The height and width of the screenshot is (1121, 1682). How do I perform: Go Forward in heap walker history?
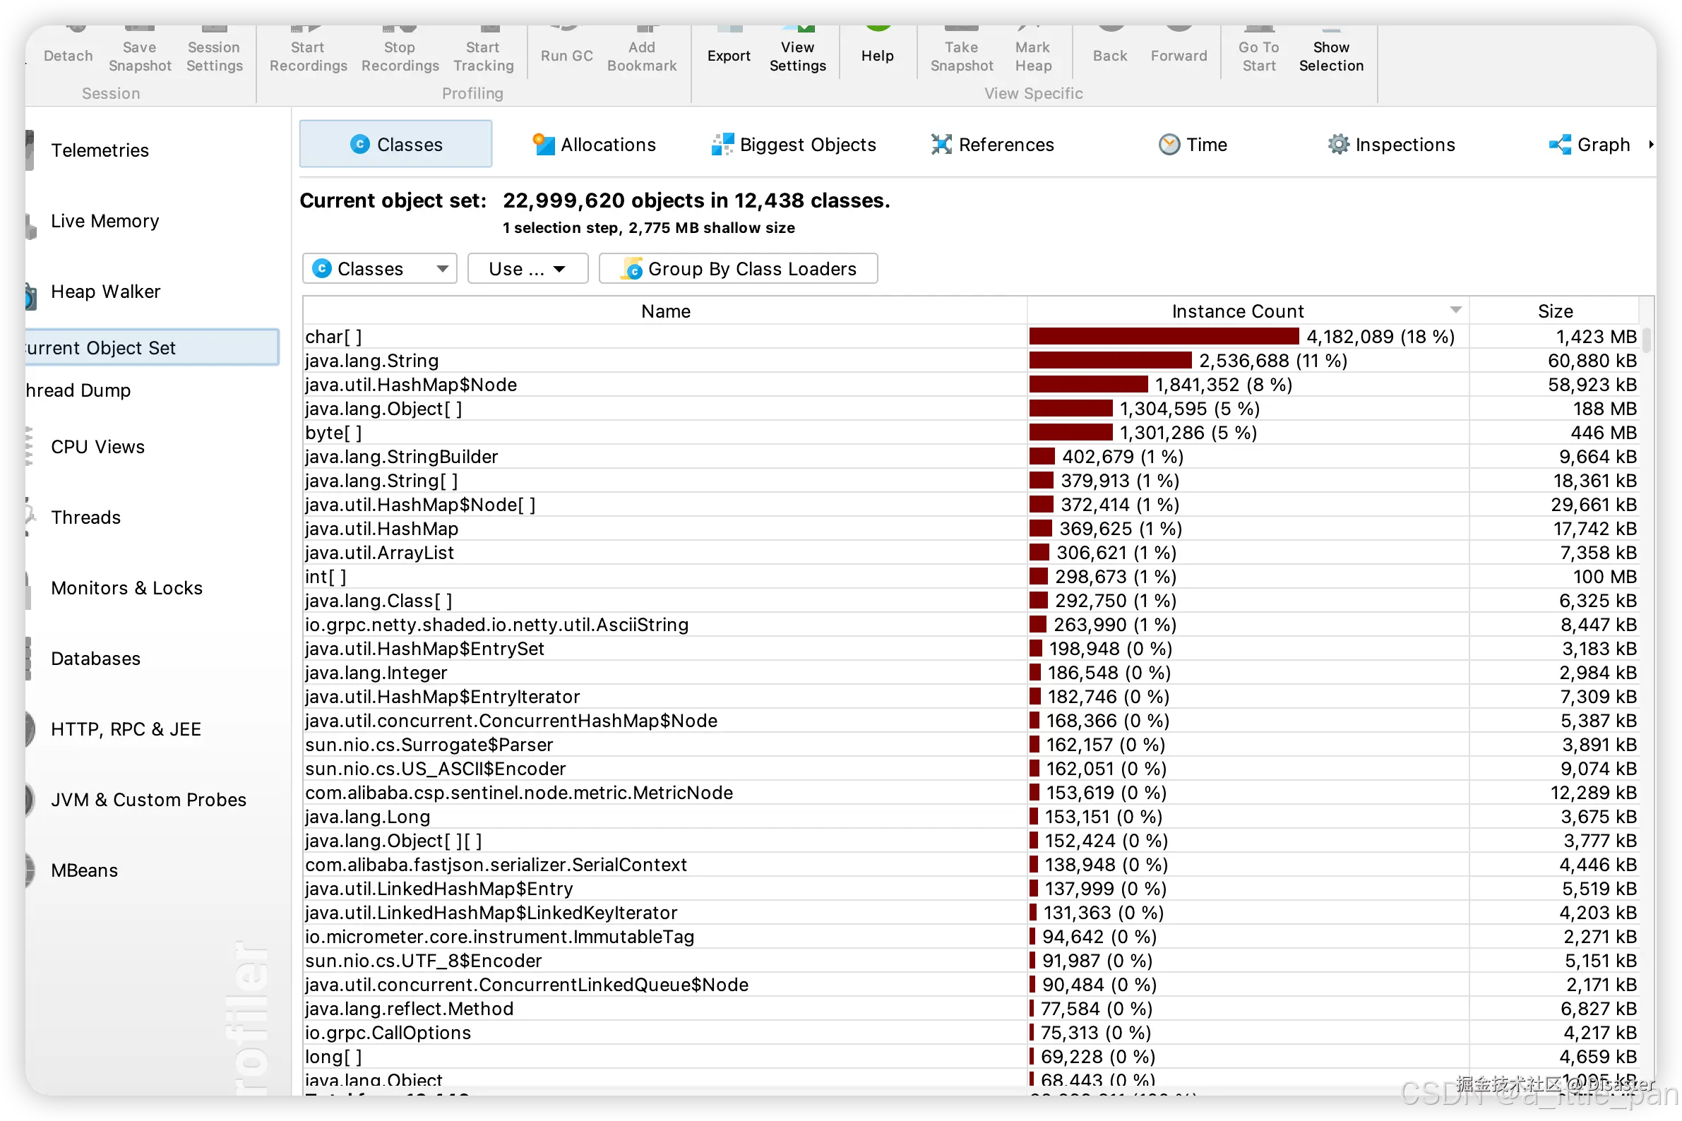click(x=1179, y=47)
